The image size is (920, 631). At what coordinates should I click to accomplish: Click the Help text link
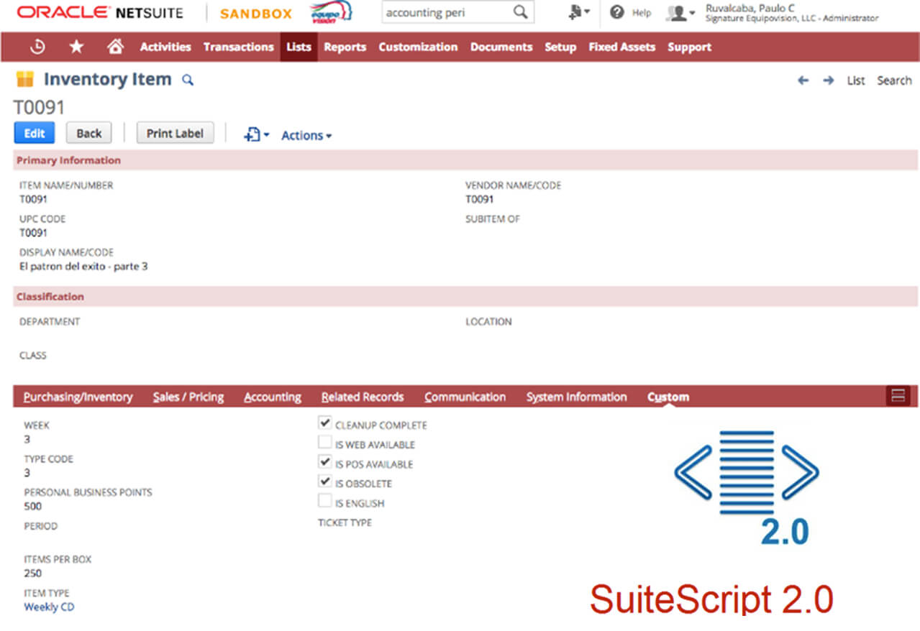[x=642, y=13]
